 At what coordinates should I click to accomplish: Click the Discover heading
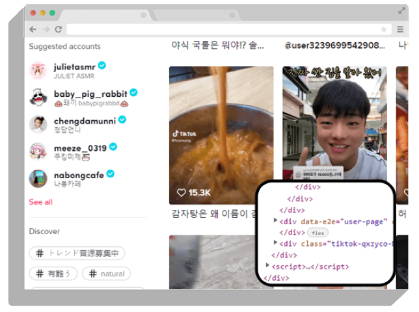44,231
